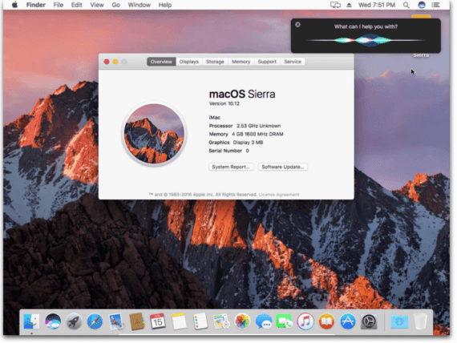457x343 pixels.
Task: Click the System Report button
Action: (231, 167)
